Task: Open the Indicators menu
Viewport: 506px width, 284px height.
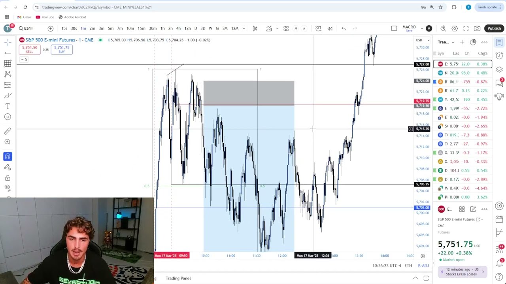Action: (269, 28)
